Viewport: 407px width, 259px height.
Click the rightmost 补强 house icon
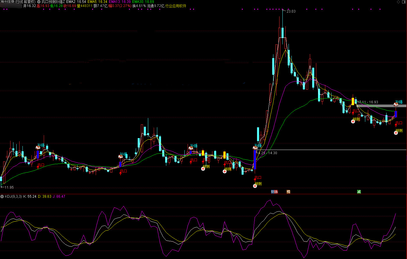click(396, 104)
